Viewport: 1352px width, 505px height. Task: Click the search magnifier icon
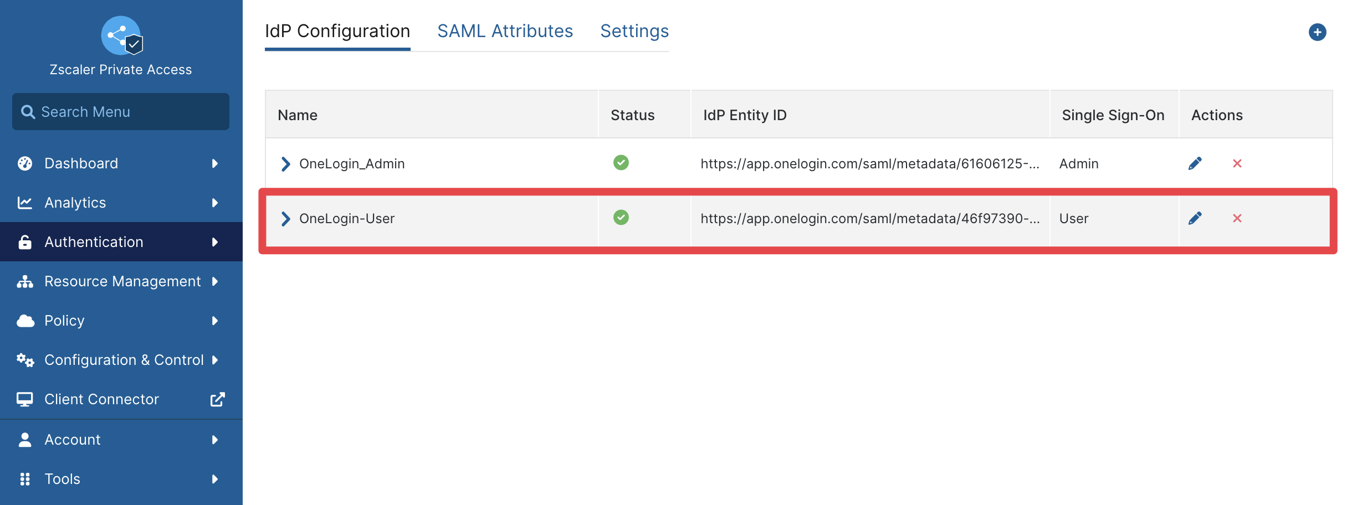(28, 112)
